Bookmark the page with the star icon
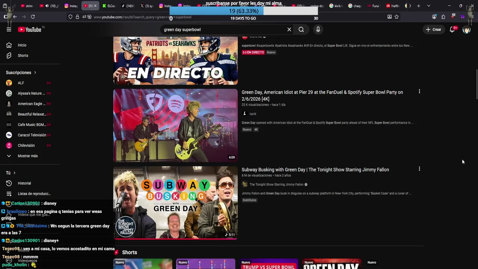Image resolution: width=478 pixels, height=269 pixels. 397,17
